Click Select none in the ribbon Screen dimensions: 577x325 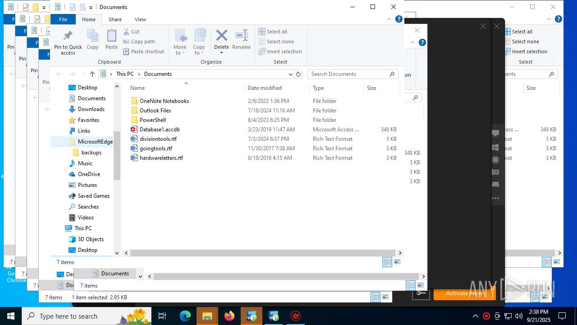[x=276, y=42]
